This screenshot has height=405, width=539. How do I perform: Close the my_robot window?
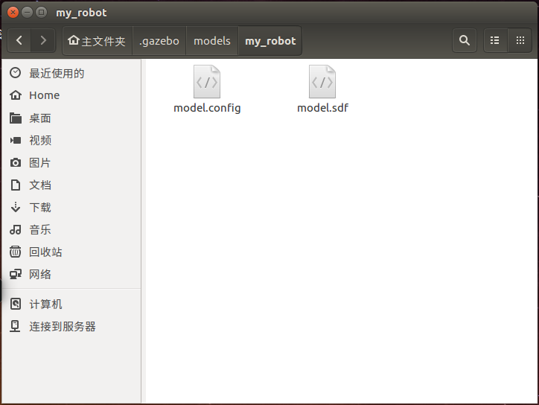[13, 13]
